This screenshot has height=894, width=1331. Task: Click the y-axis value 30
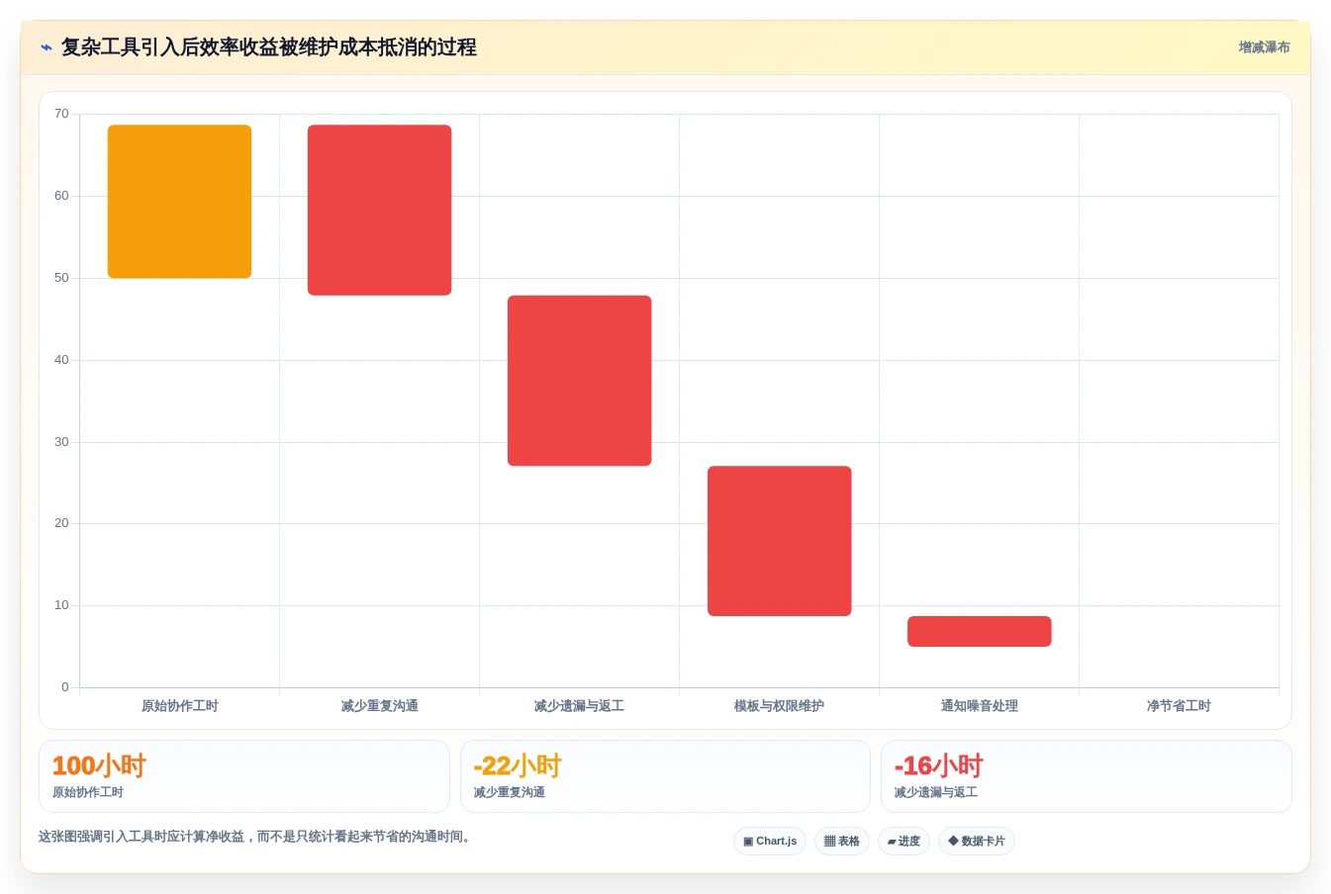[x=61, y=442]
